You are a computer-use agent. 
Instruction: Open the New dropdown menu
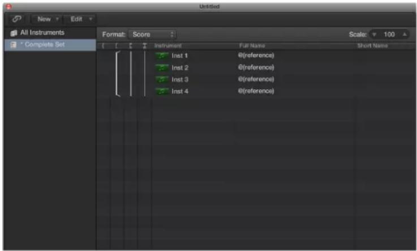coord(48,19)
